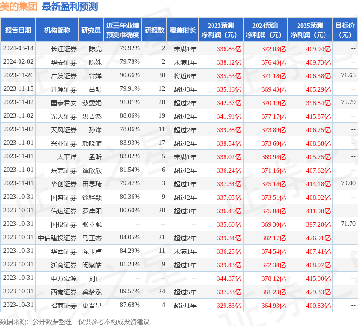Viewport: 358px width, 326px height.
Task: Click the 中信建投证券 institution name
Action: [x=57, y=238]
